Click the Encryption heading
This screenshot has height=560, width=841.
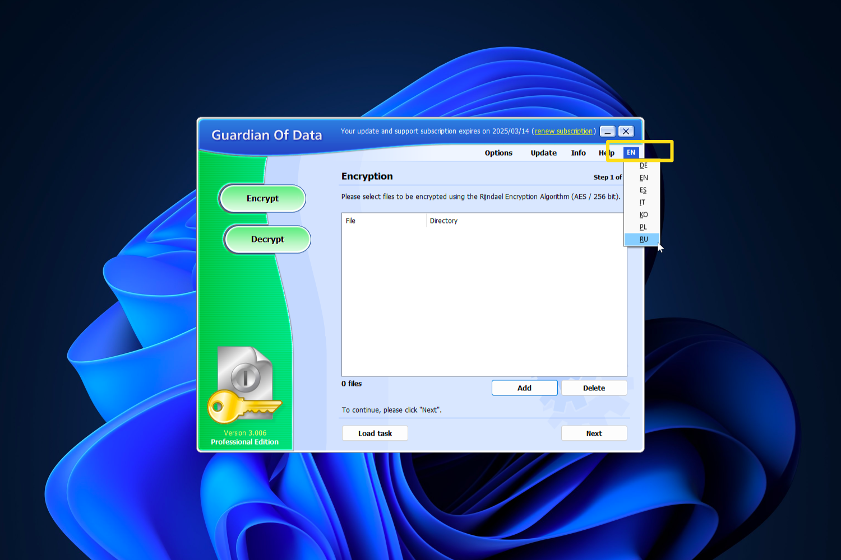[x=367, y=176]
